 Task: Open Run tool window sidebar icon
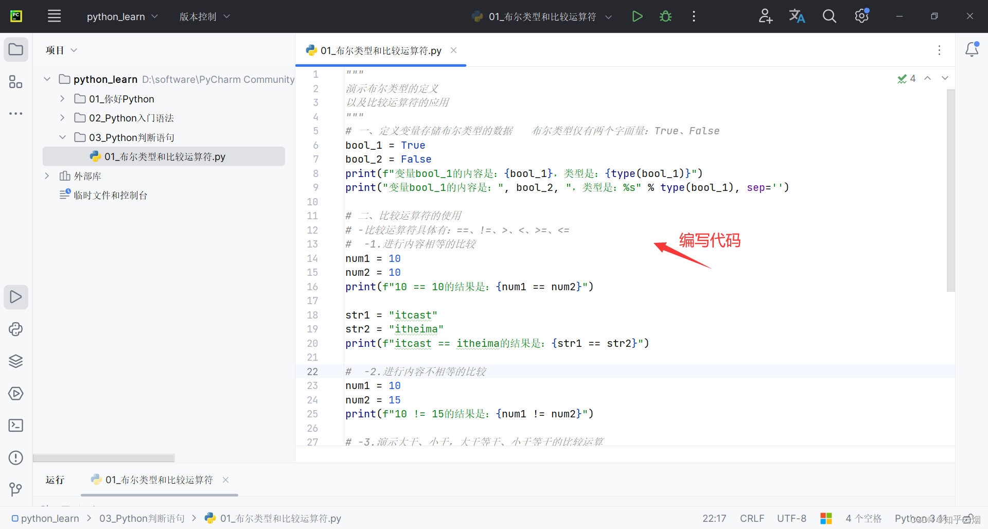coord(16,297)
